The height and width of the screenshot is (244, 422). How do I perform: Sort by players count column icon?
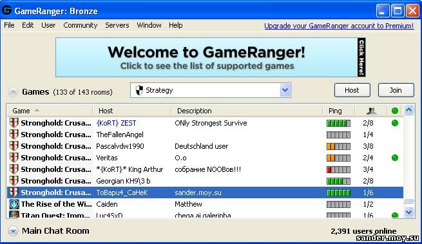click(x=371, y=111)
